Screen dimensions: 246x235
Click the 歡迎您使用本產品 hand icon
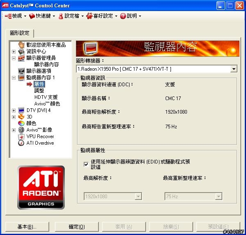click(x=21, y=45)
